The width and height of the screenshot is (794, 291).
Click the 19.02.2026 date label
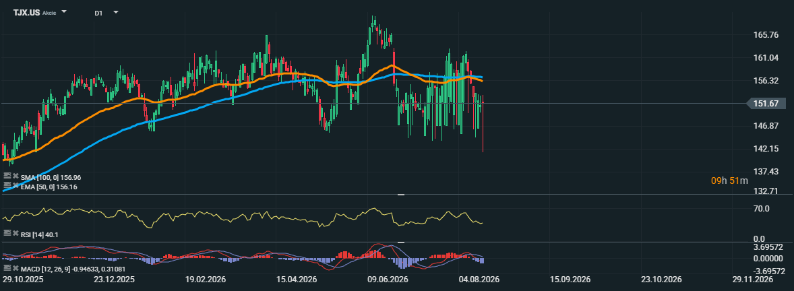click(206, 280)
